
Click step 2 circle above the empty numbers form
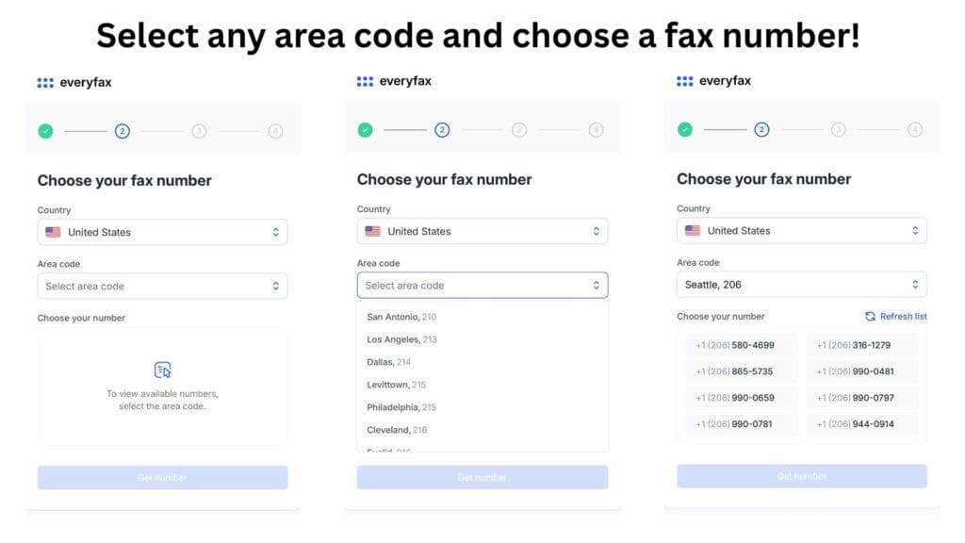pyautogui.click(x=123, y=131)
